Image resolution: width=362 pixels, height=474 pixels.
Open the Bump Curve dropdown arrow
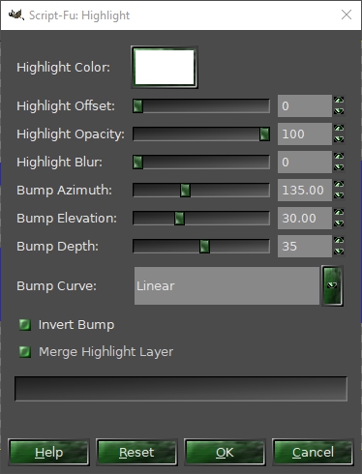point(332,285)
